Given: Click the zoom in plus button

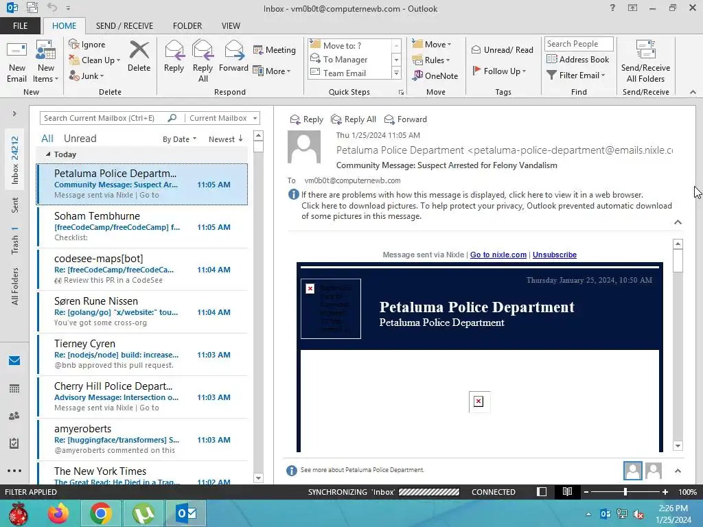Looking at the screenshot, I should pos(665,492).
